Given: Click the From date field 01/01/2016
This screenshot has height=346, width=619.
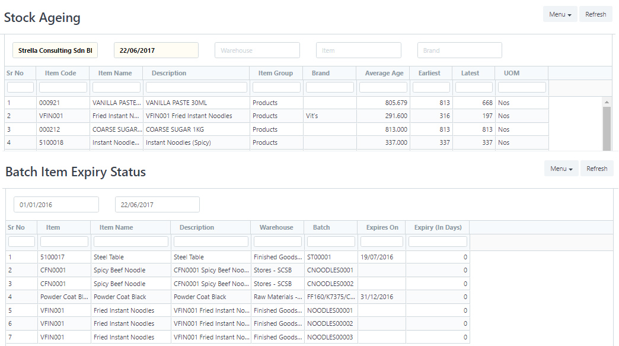Looking at the screenshot, I should (56, 205).
